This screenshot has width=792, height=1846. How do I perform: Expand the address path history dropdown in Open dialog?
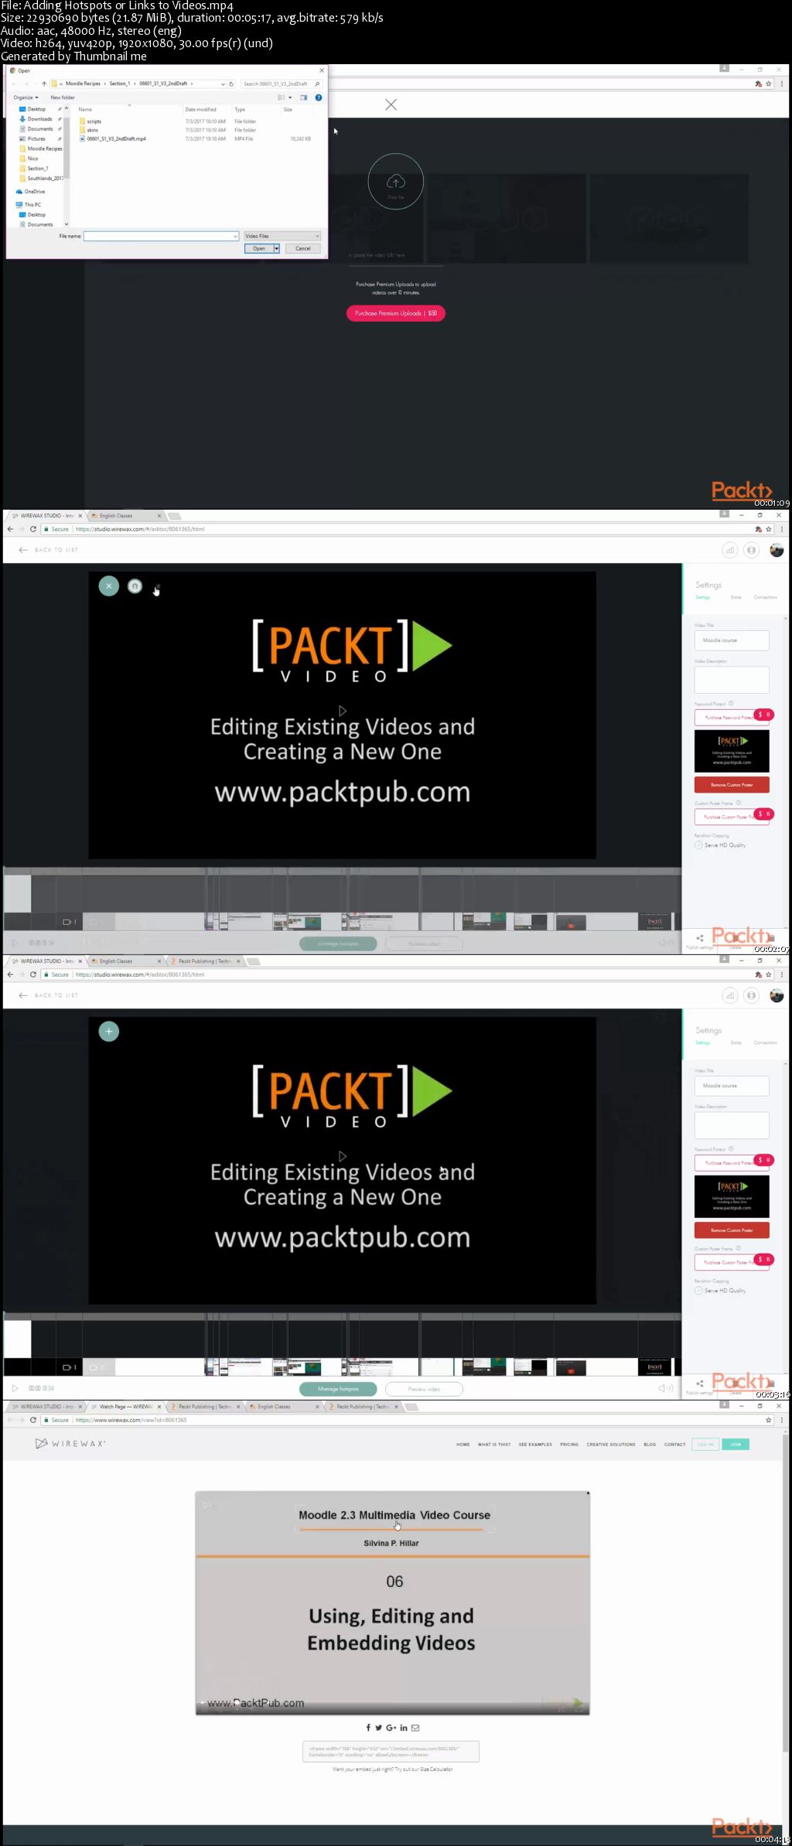223,84
